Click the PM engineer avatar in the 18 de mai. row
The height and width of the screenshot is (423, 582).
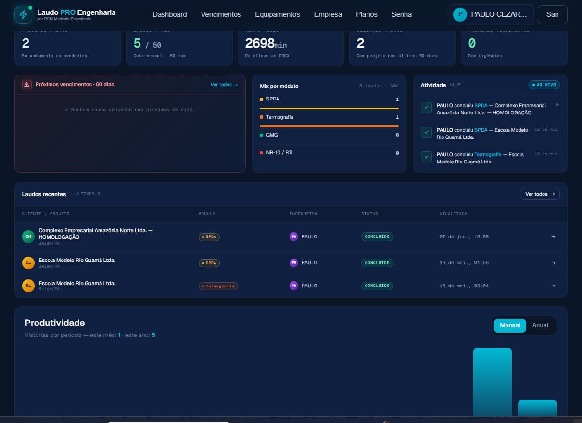(x=293, y=286)
